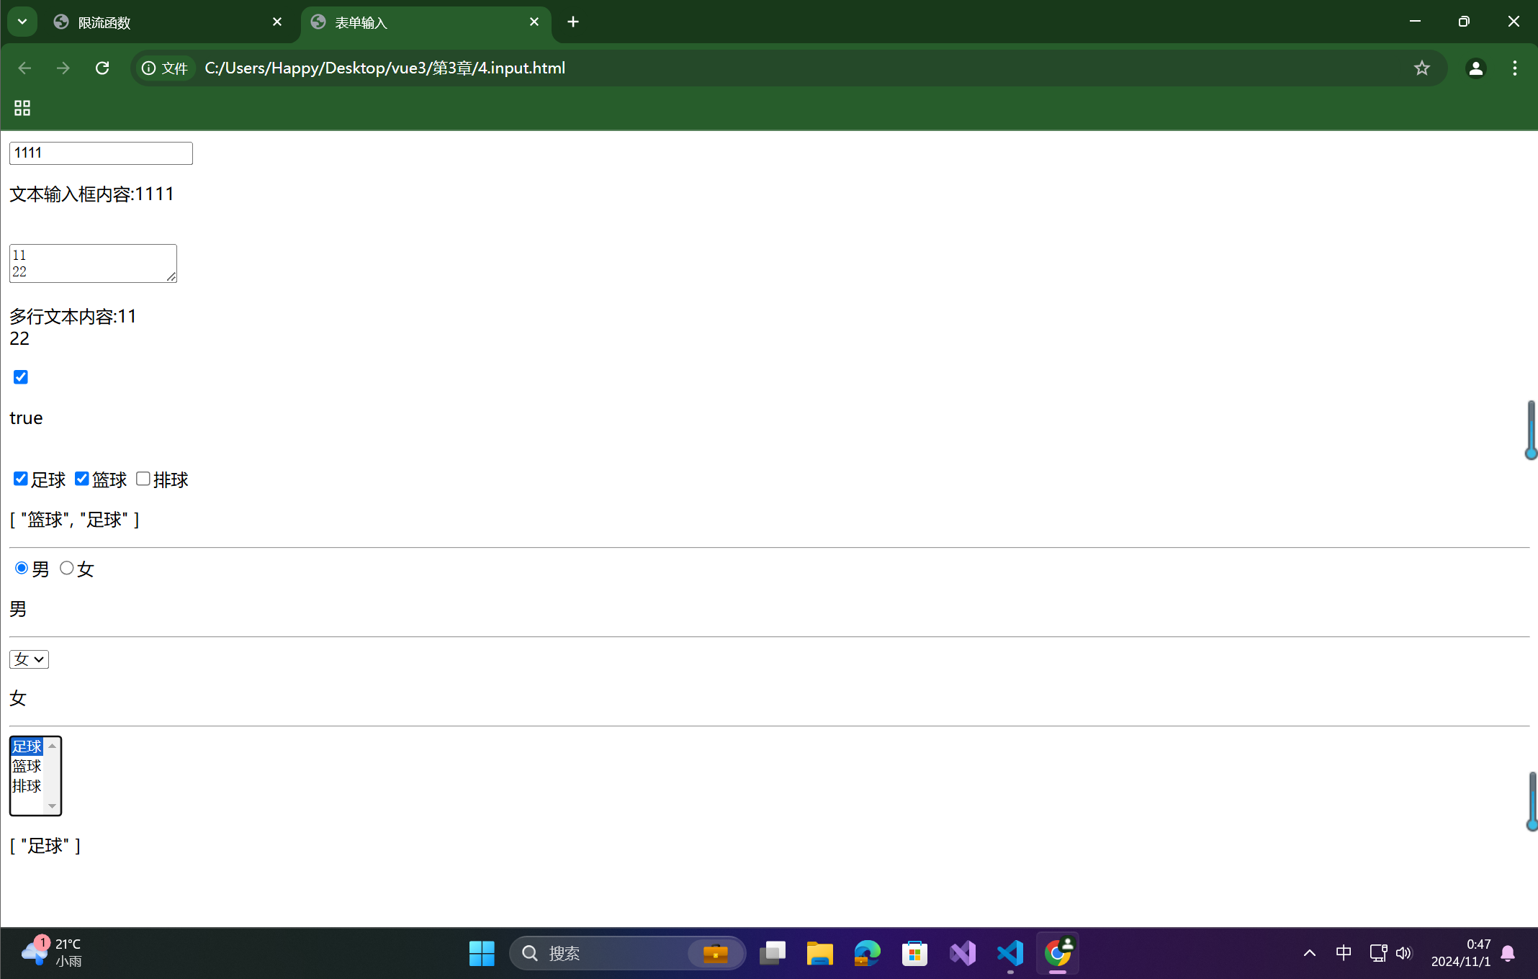This screenshot has width=1538, height=979.
Task: Check the 排球 checkbox
Action: pos(143,479)
